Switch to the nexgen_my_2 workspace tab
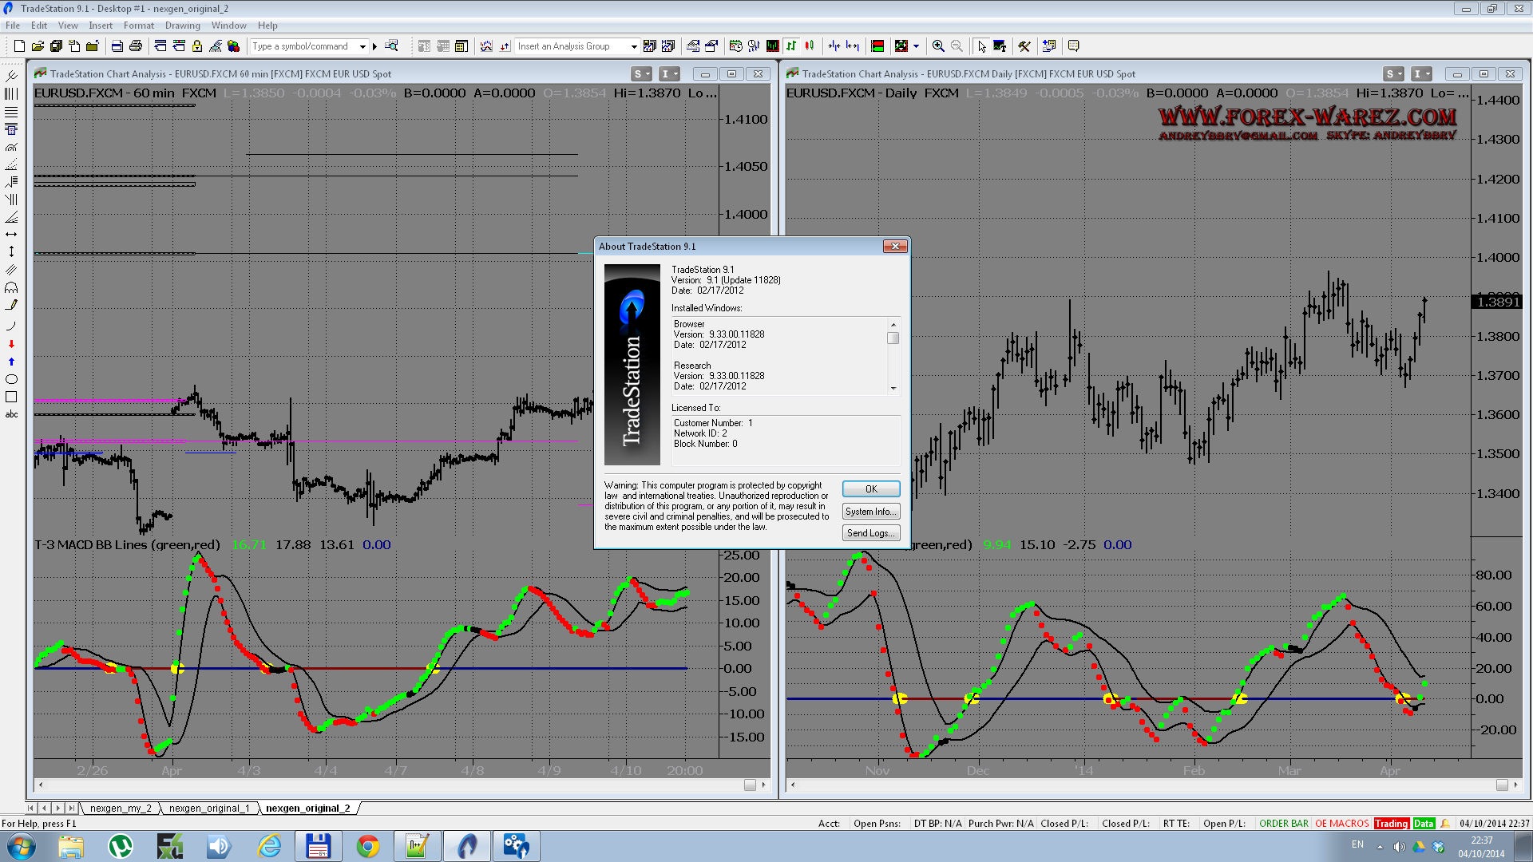The image size is (1533, 862). point(120,809)
